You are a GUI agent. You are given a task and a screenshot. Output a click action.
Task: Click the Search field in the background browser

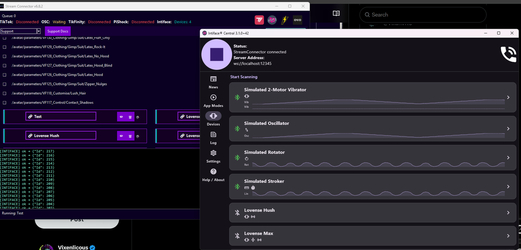pyautogui.click(x=423, y=15)
